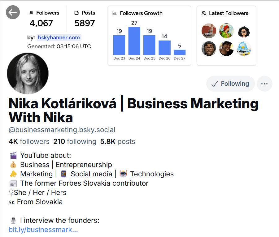Click the microphone emoji in bio

pyautogui.click(x=13, y=221)
